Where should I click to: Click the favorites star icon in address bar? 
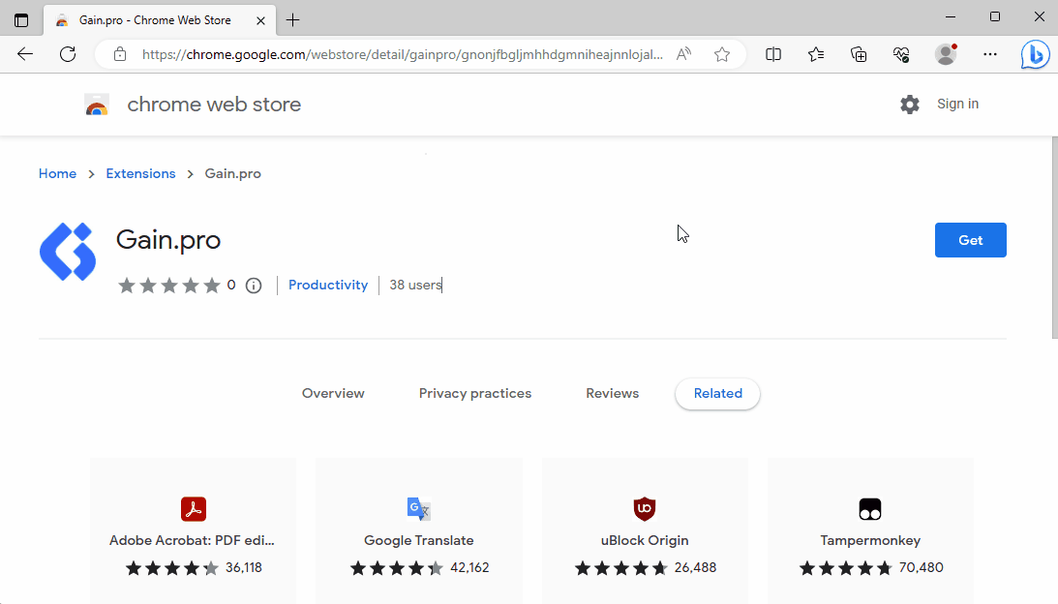tap(722, 54)
